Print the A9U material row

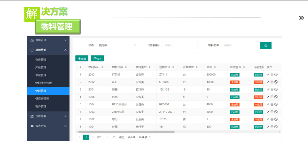[x=272, y=82]
